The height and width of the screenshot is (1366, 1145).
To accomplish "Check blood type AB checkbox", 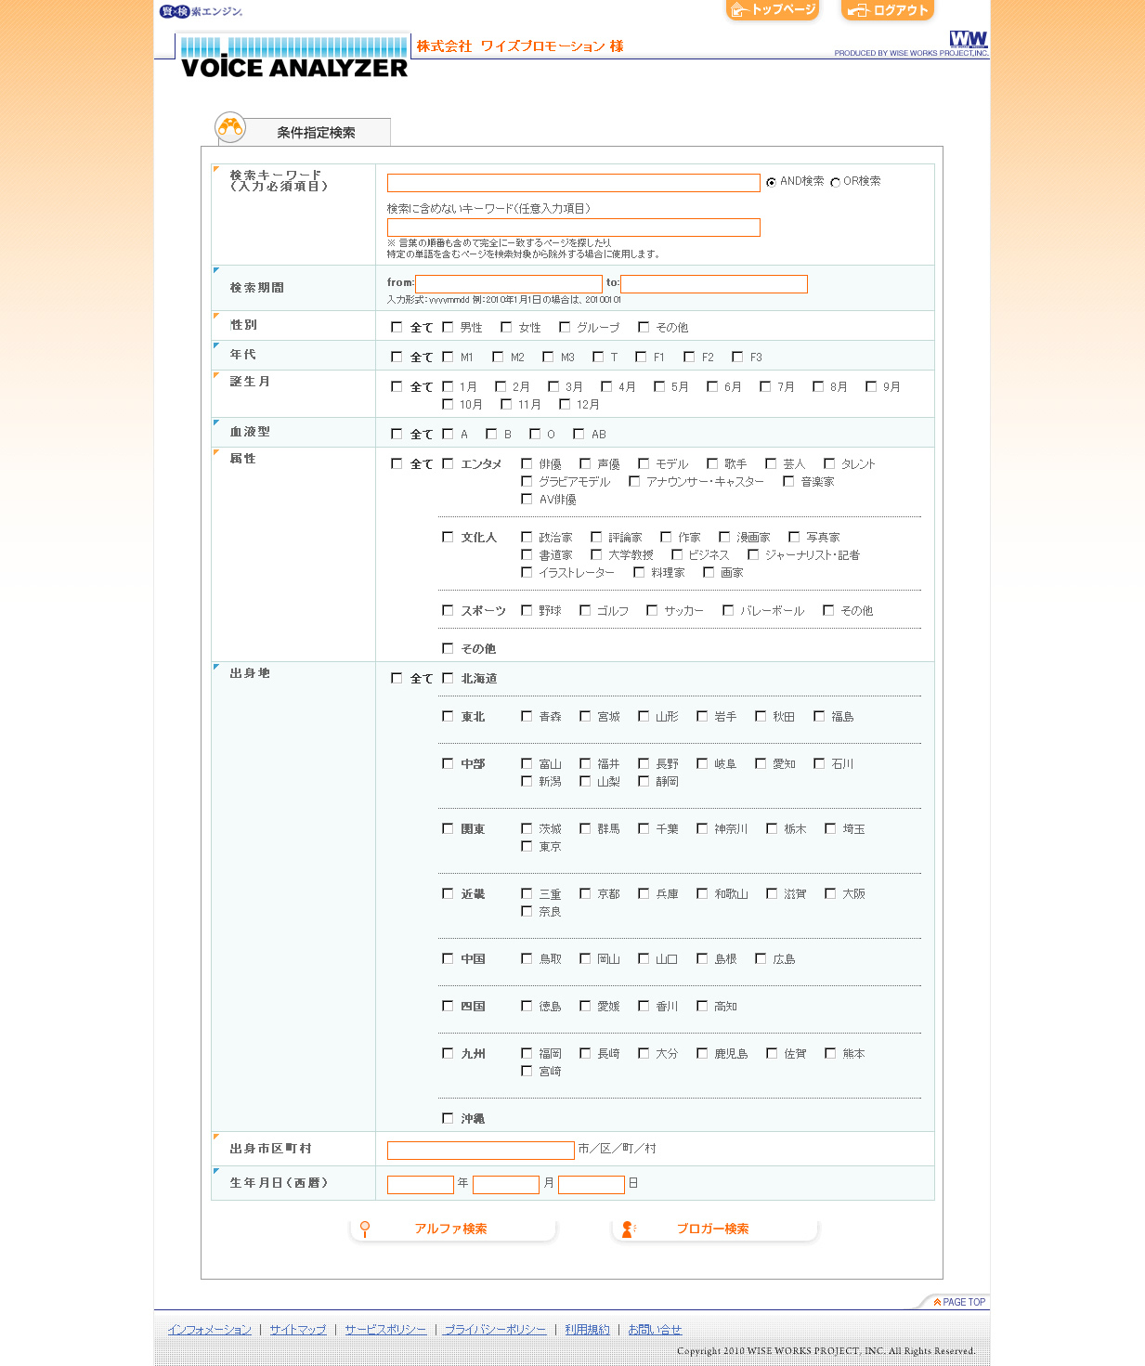I will pyautogui.click(x=579, y=434).
